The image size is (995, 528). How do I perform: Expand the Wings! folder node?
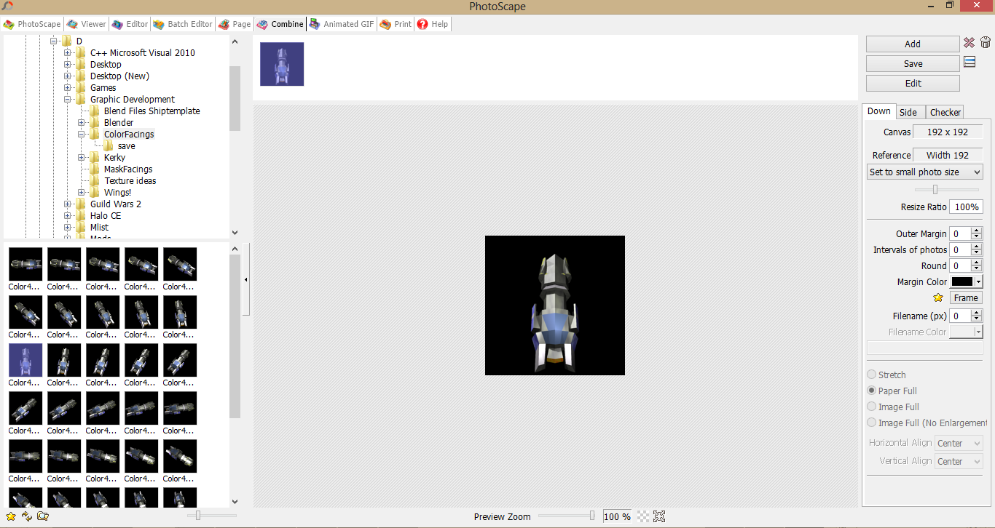82,192
